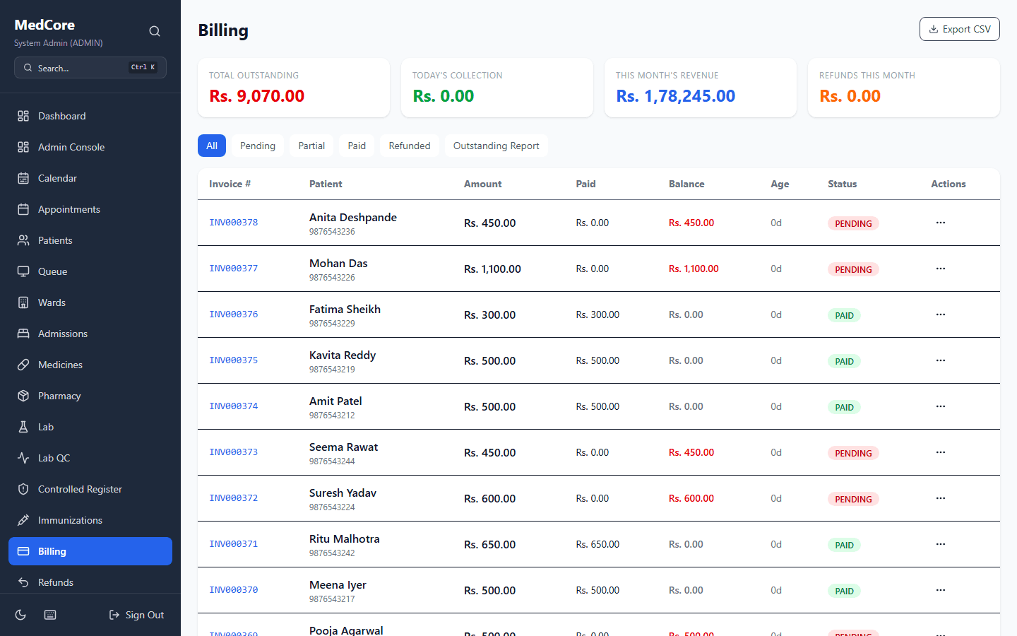The height and width of the screenshot is (636, 1017).
Task: Select the Outstanding Report tab
Action: (496, 146)
